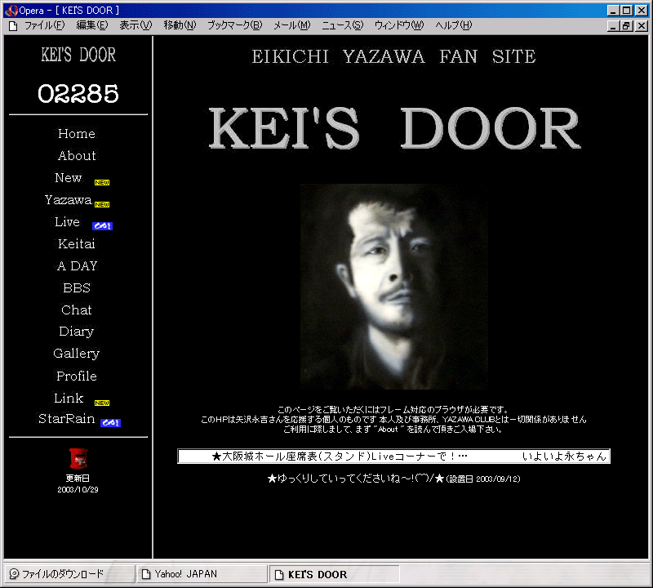The width and height of the screenshot is (653, 588).
Task: Open the ウィンドウ(W) menu
Action: 399,26
